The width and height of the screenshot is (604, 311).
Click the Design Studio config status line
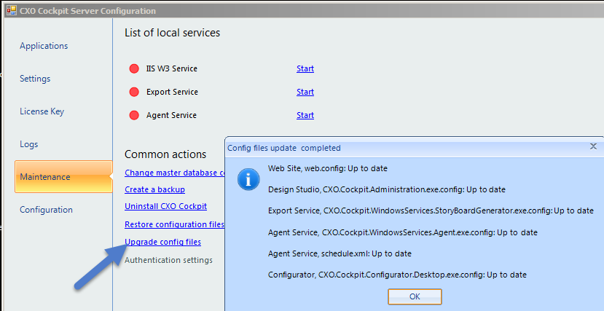(387, 189)
